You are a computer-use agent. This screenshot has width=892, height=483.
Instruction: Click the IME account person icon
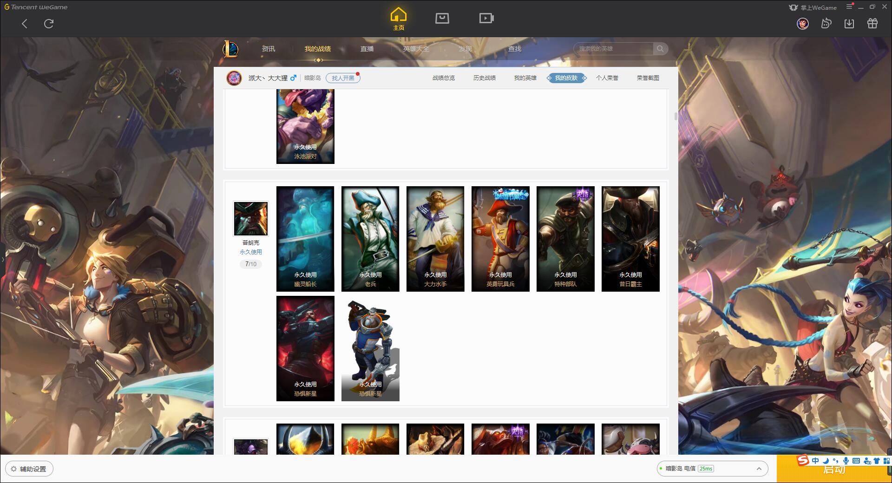(x=866, y=461)
